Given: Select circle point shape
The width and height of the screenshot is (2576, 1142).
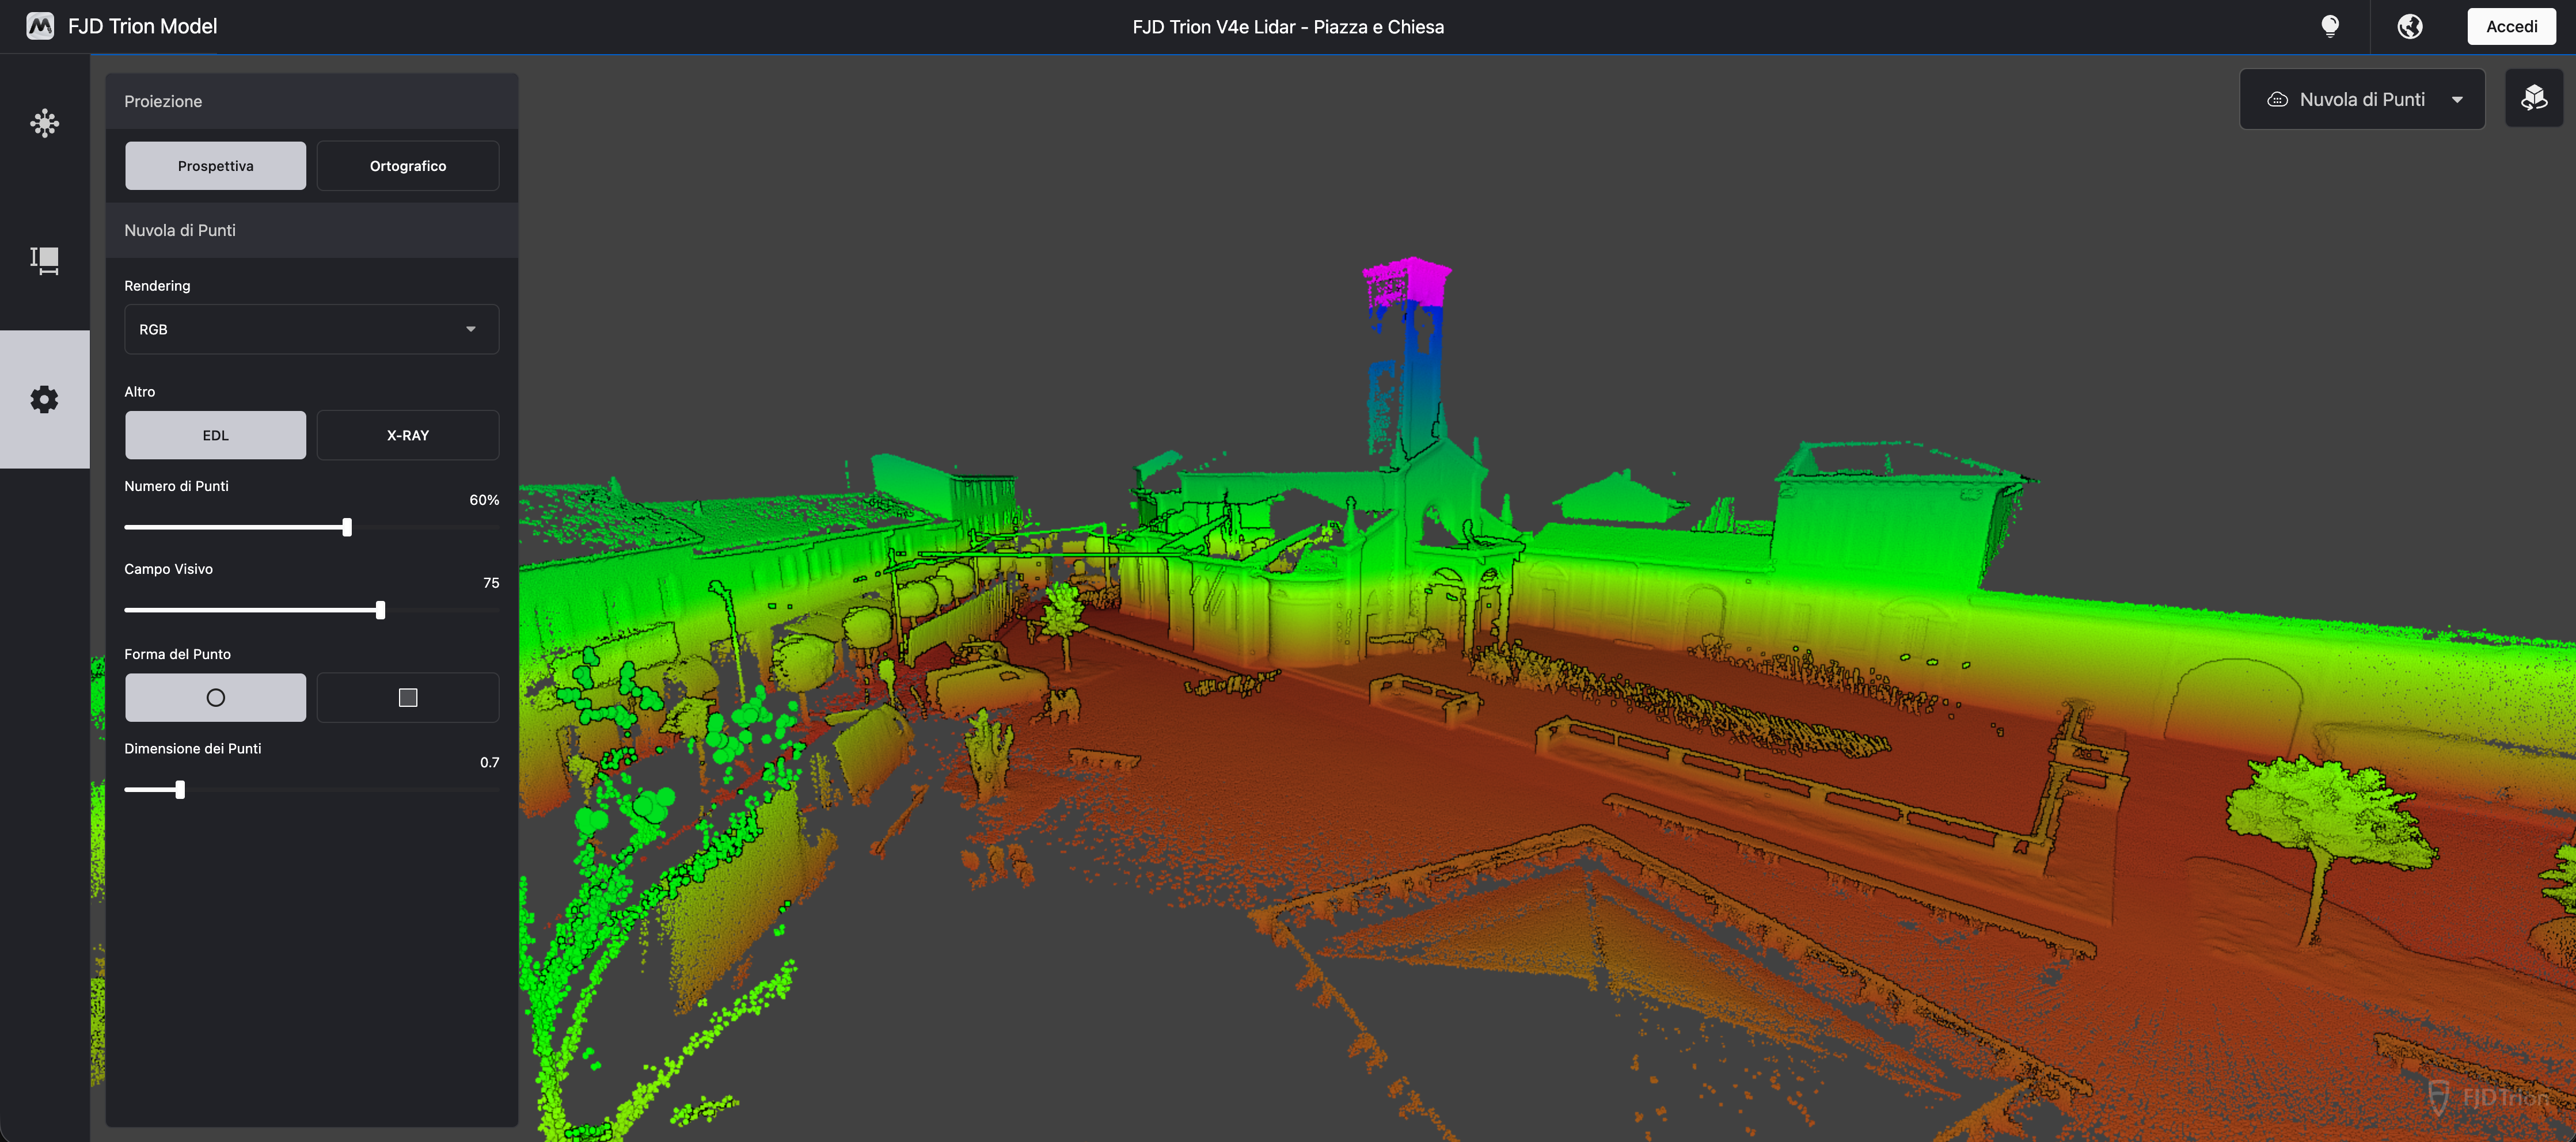Looking at the screenshot, I should 216,697.
